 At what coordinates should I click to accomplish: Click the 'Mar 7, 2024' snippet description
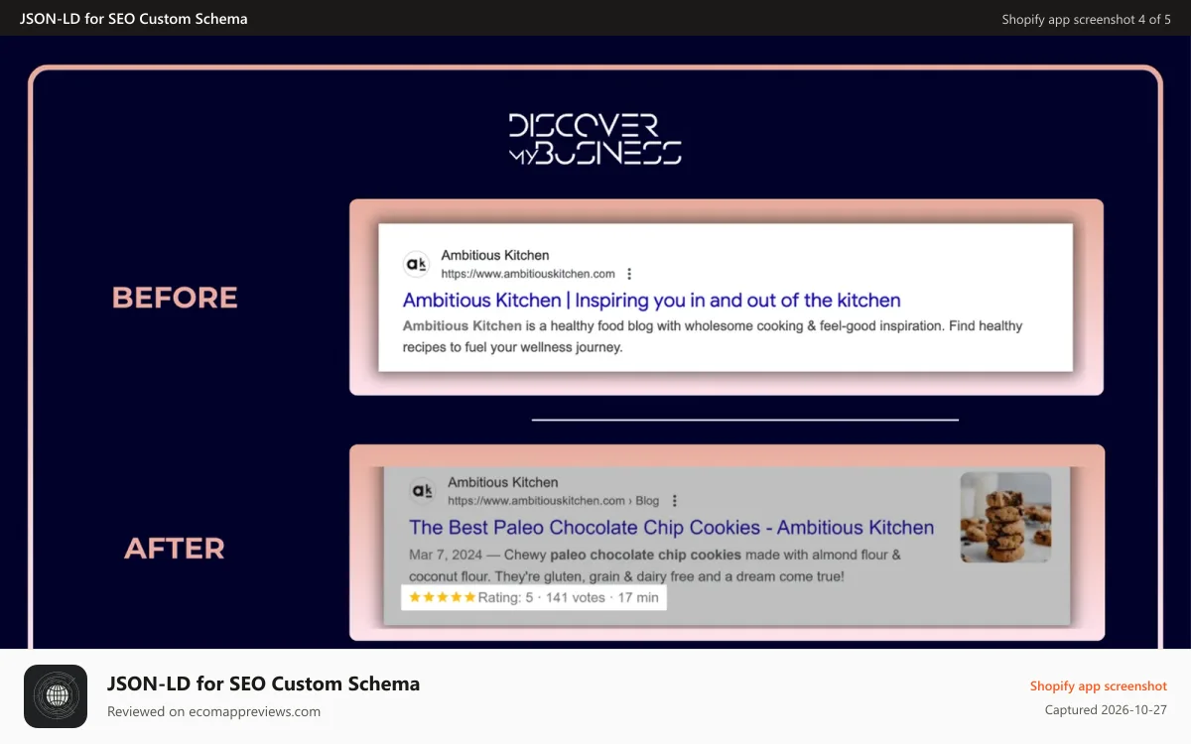pyautogui.click(x=655, y=565)
